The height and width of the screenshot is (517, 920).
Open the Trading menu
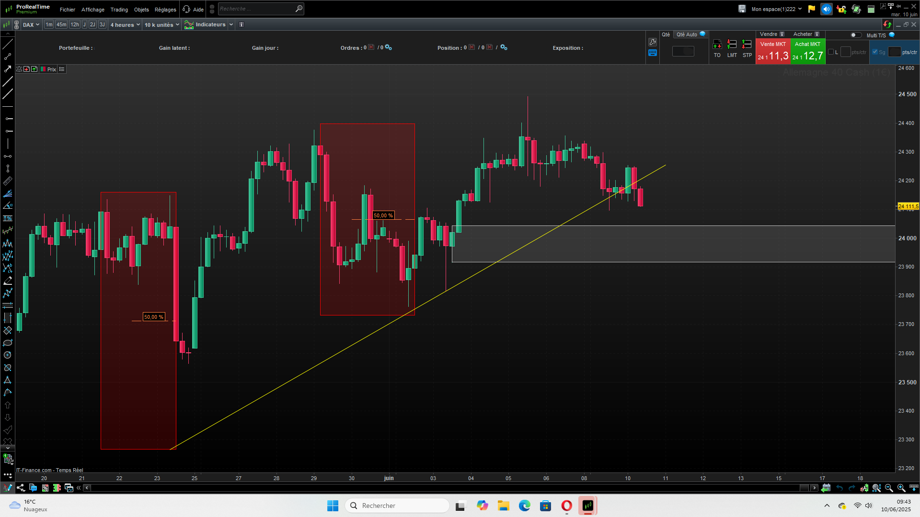[x=119, y=10]
